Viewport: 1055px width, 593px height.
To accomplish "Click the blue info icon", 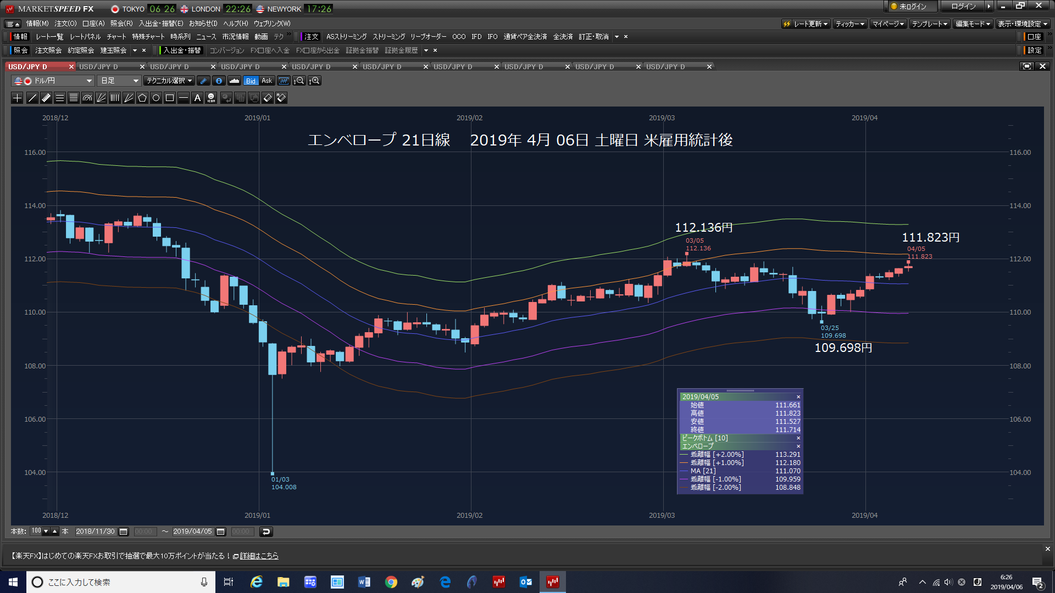I will 219,81.
